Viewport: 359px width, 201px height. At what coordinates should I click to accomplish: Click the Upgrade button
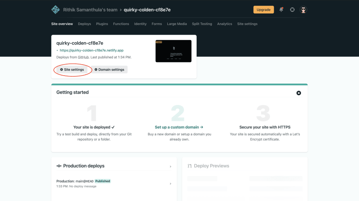[264, 10]
